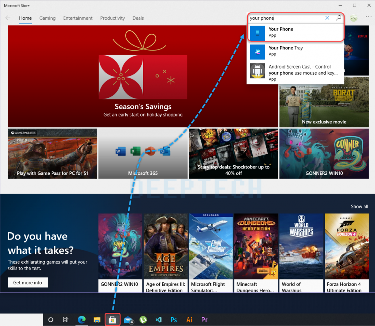Open the Mail app on the taskbar
The width and height of the screenshot is (375, 326).
click(x=128, y=319)
